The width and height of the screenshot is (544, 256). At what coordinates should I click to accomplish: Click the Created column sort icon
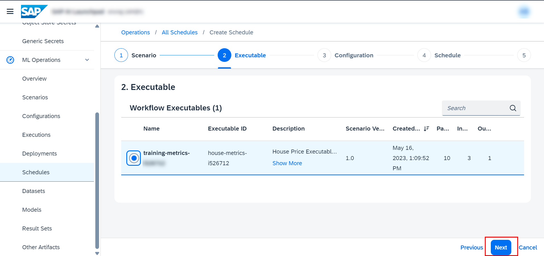click(x=426, y=129)
